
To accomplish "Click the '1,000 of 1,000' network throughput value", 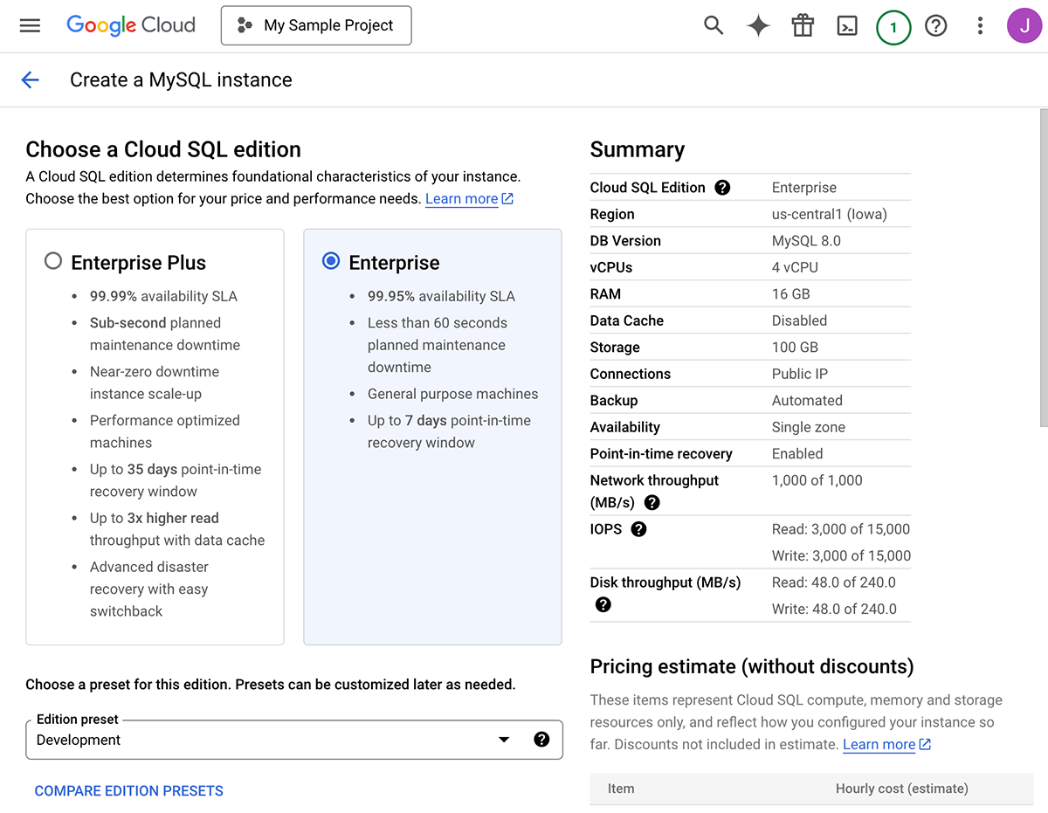I will pyautogui.click(x=817, y=480).
